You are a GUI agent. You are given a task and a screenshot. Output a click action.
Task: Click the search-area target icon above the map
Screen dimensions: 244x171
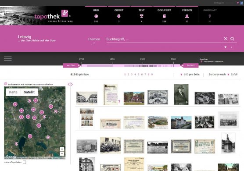(5, 84)
